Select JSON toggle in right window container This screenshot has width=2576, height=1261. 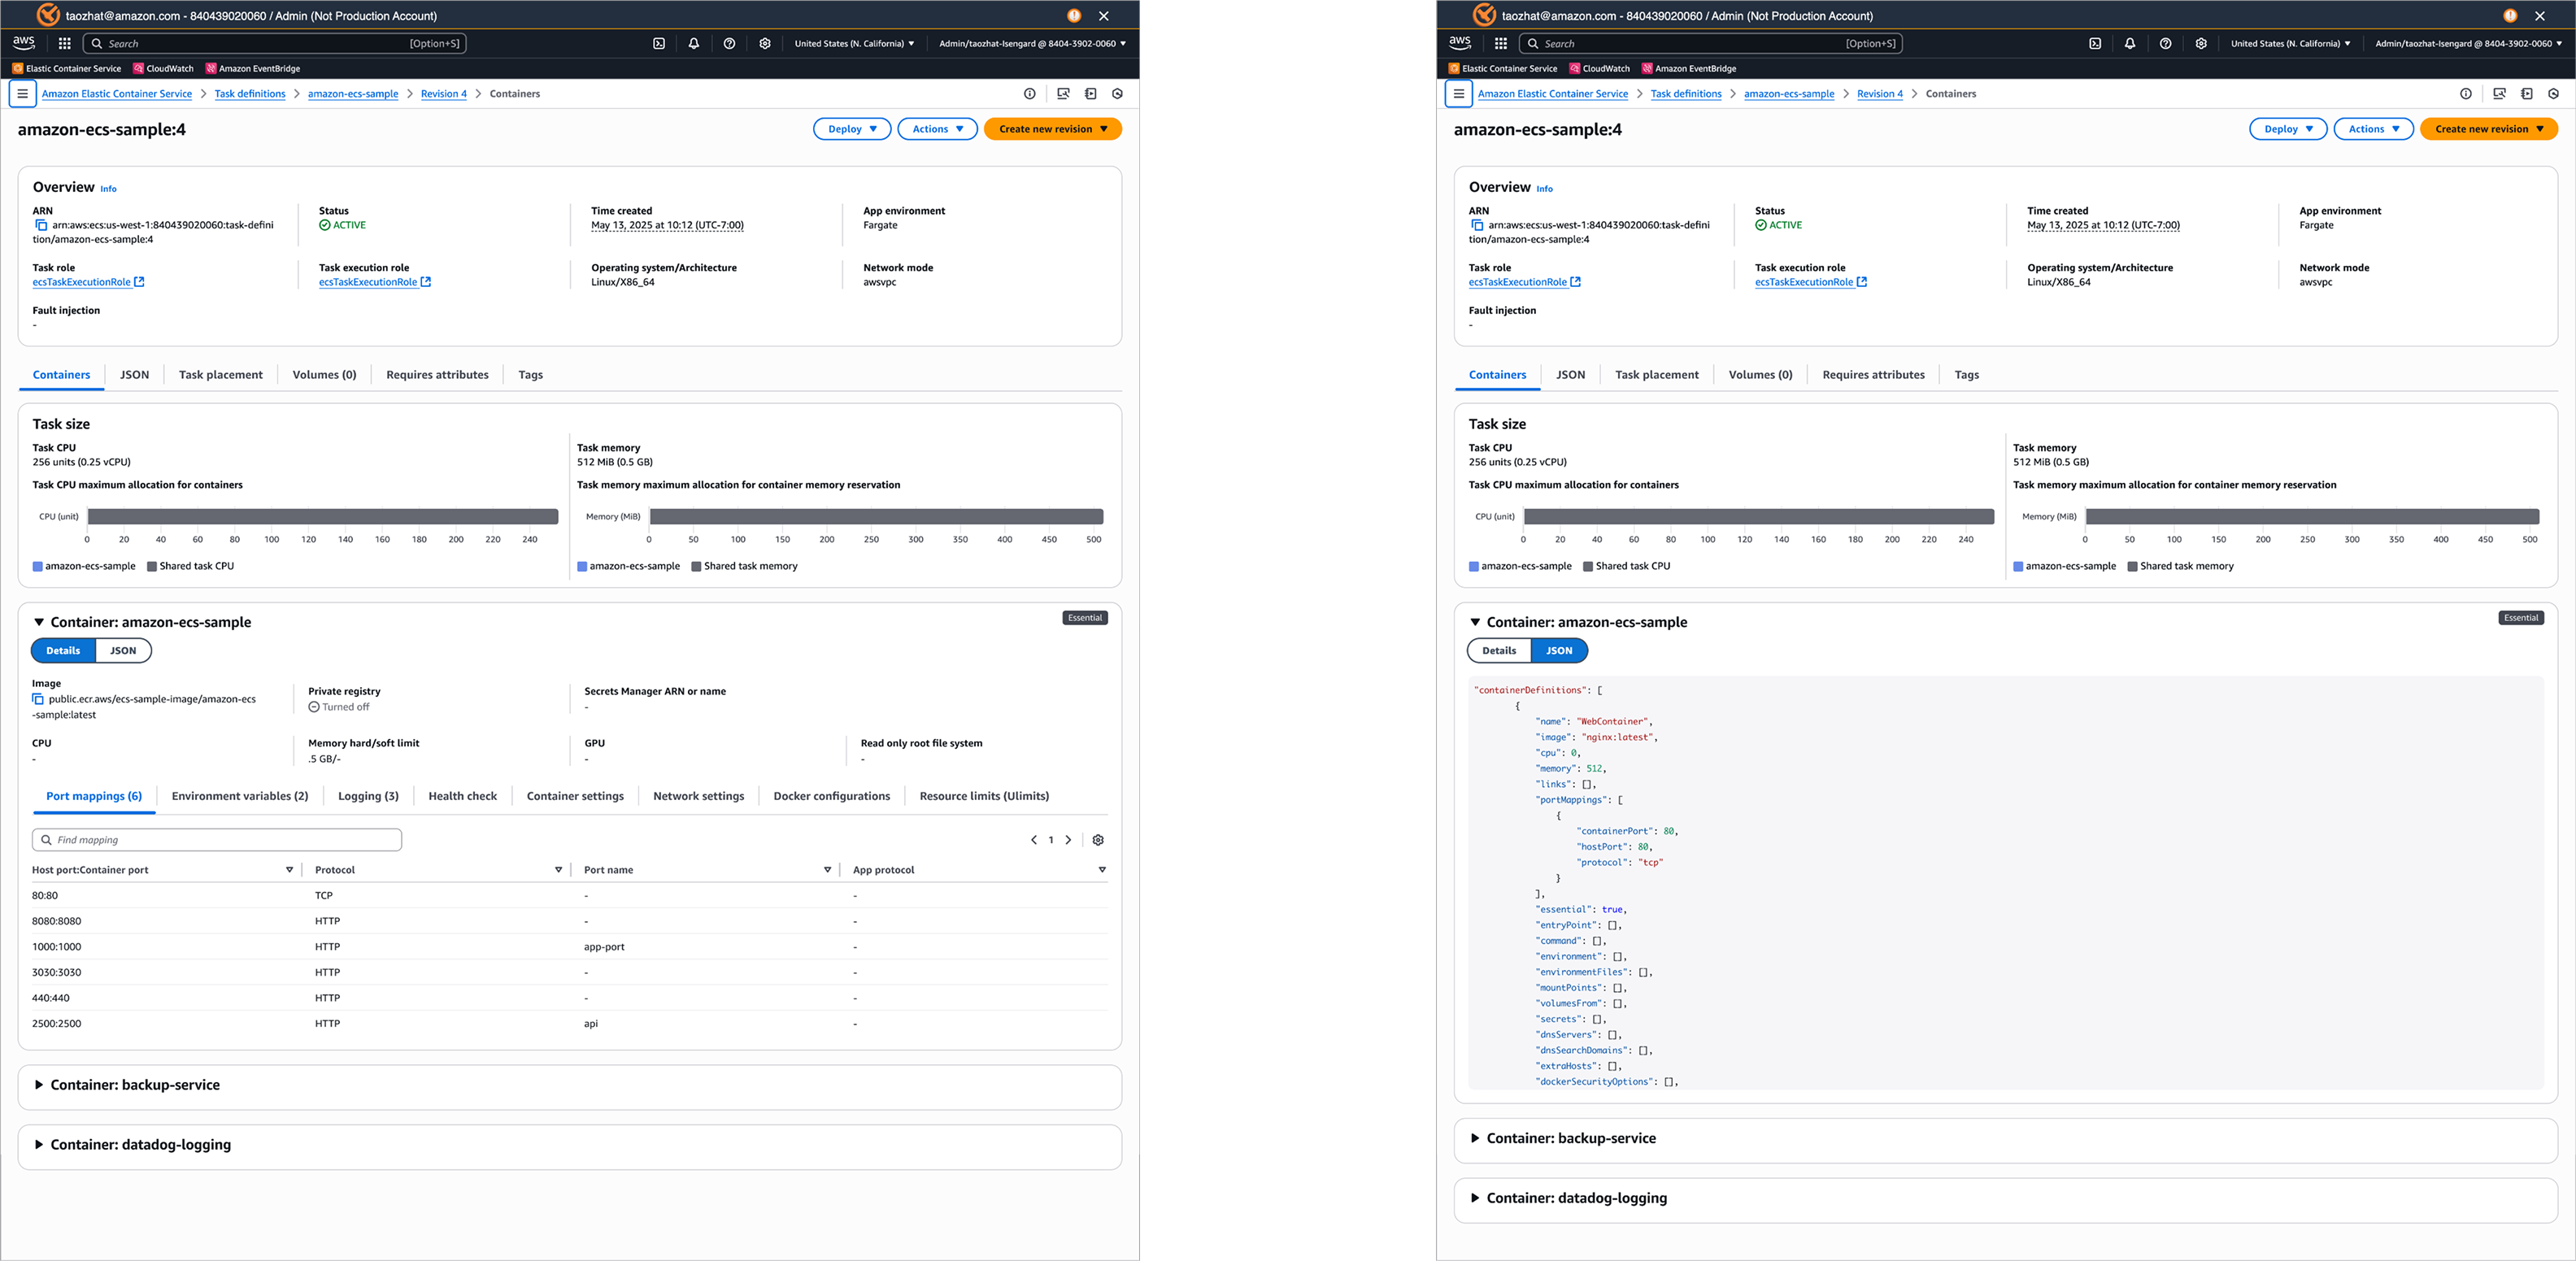pos(1559,651)
